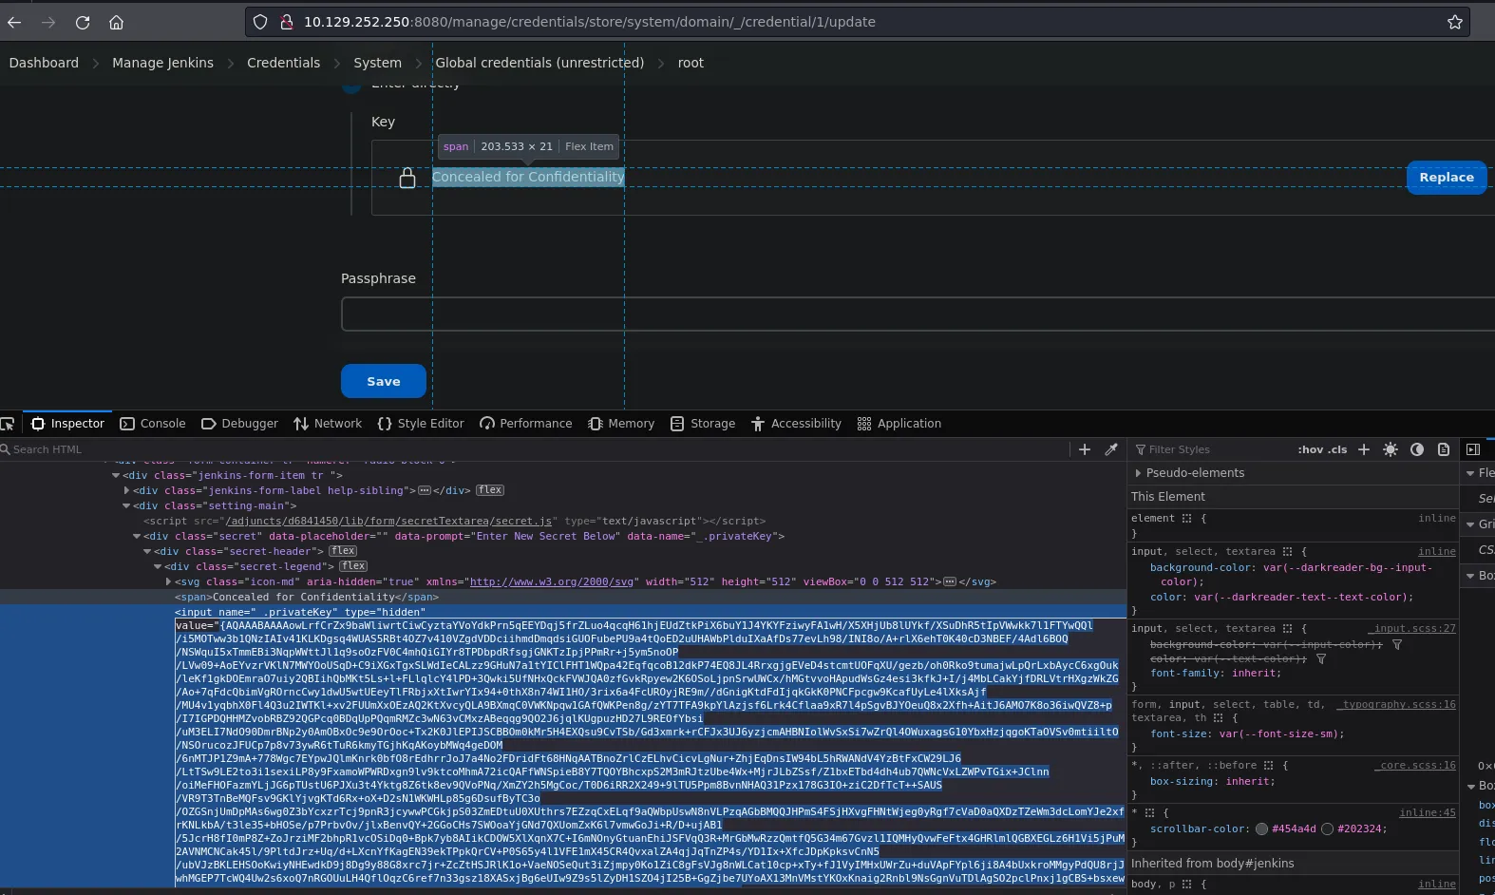Toggle dark color scheme simulation
The image size is (1495, 895).
pos(1417,449)
